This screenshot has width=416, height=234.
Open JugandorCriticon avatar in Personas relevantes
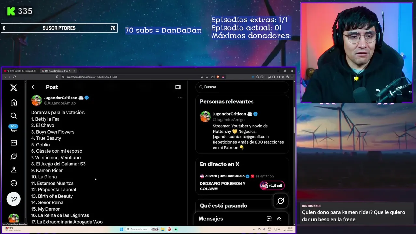(205, 116)
